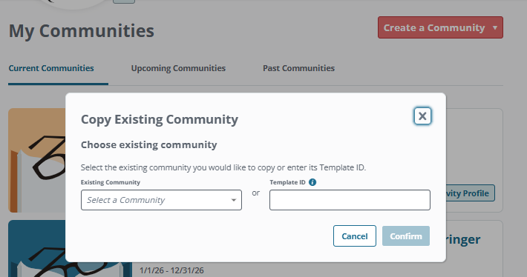Screen dimensions: 527x277
Task: Open the Create a Community menu
Action: click(x=440, y=27)
